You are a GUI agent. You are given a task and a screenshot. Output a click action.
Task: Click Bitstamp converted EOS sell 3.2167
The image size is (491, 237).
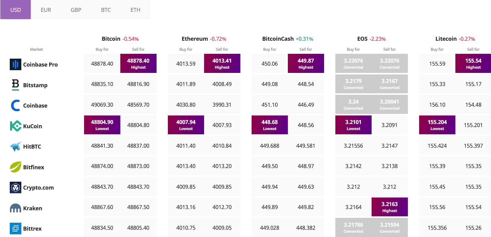click(390, 84)
